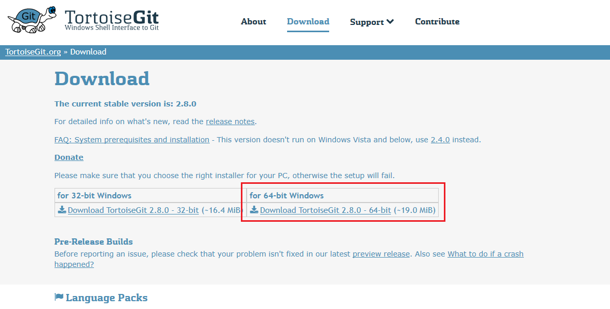Open FAQ: System prerequisites and installation
610x309 pixels.
pos(132,139)
